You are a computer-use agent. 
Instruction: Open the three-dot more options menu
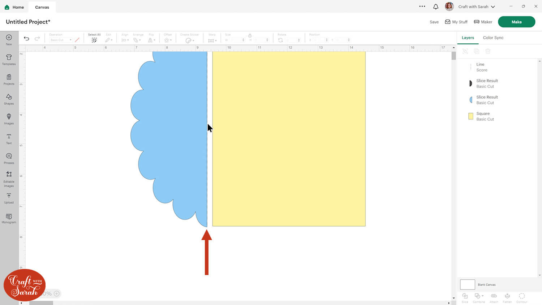click(x=422, y=6)
